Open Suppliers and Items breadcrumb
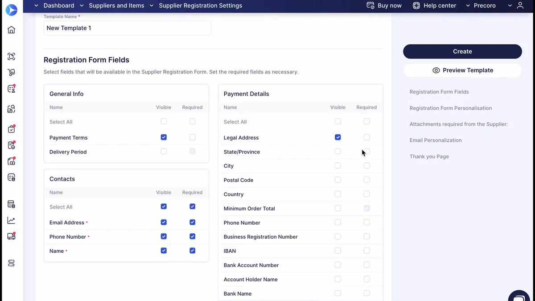This screenshot has width=535, height=301. (116, 6)
